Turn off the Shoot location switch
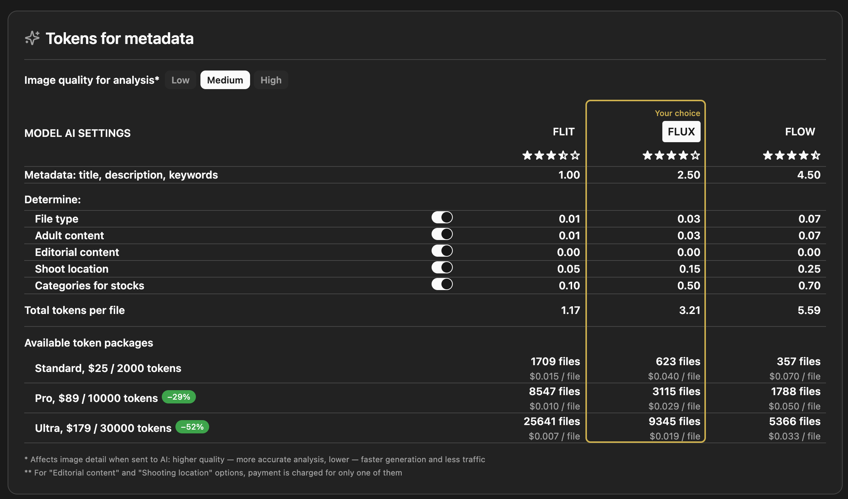 click(442, 268)
